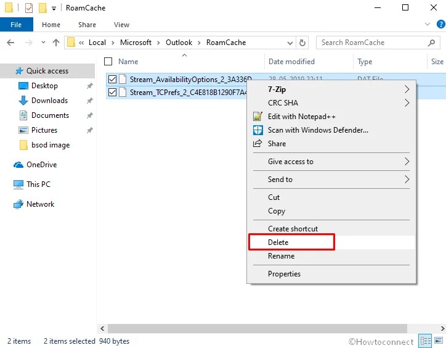
Task: Open the File tab
Action: (x=16, y=25)
